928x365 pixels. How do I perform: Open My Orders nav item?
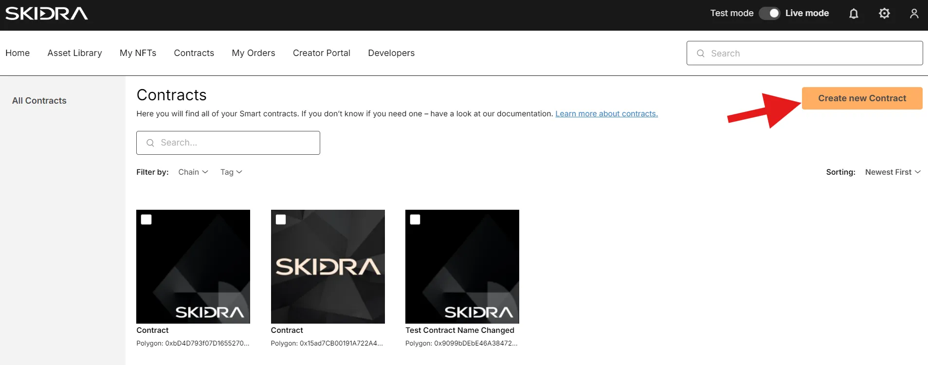[x=254, y=53]
